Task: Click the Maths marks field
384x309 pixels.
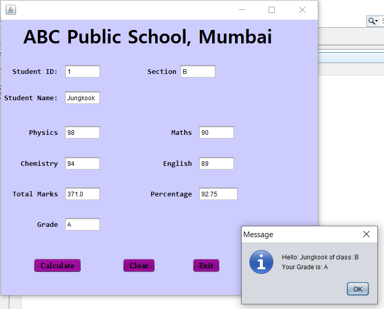Action: point(216,132)
